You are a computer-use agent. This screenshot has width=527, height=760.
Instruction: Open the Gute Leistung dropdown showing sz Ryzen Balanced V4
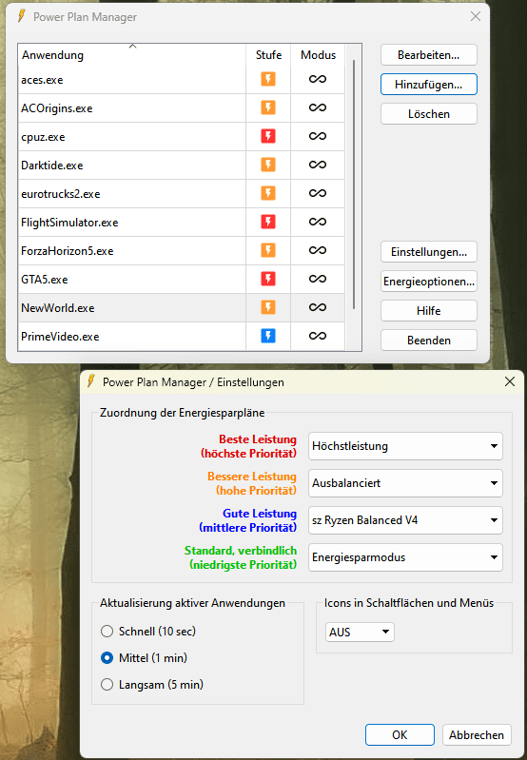pyautogui.click(x=405, y=520)
